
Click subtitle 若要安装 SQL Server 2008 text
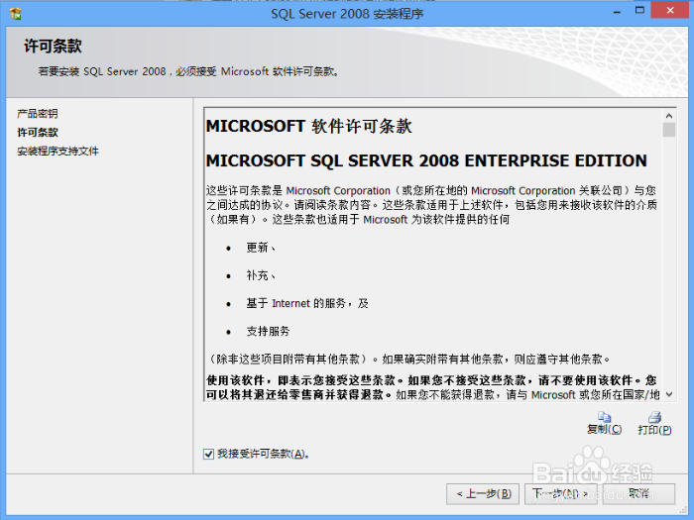click(x=189, y=71)
